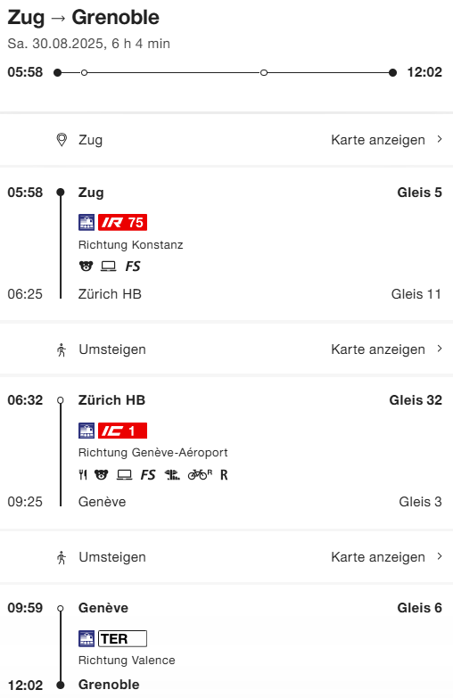Click the family zone bear icon under IR 75
The height and width of the screenshot is (698, 453).
pos(86,267)
